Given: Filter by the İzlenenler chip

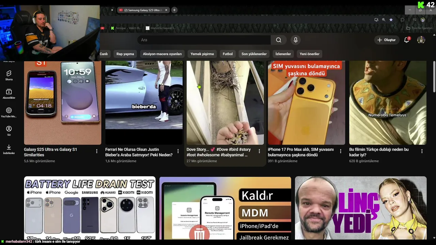Looking at the screenshot, I should click(283, 54).
